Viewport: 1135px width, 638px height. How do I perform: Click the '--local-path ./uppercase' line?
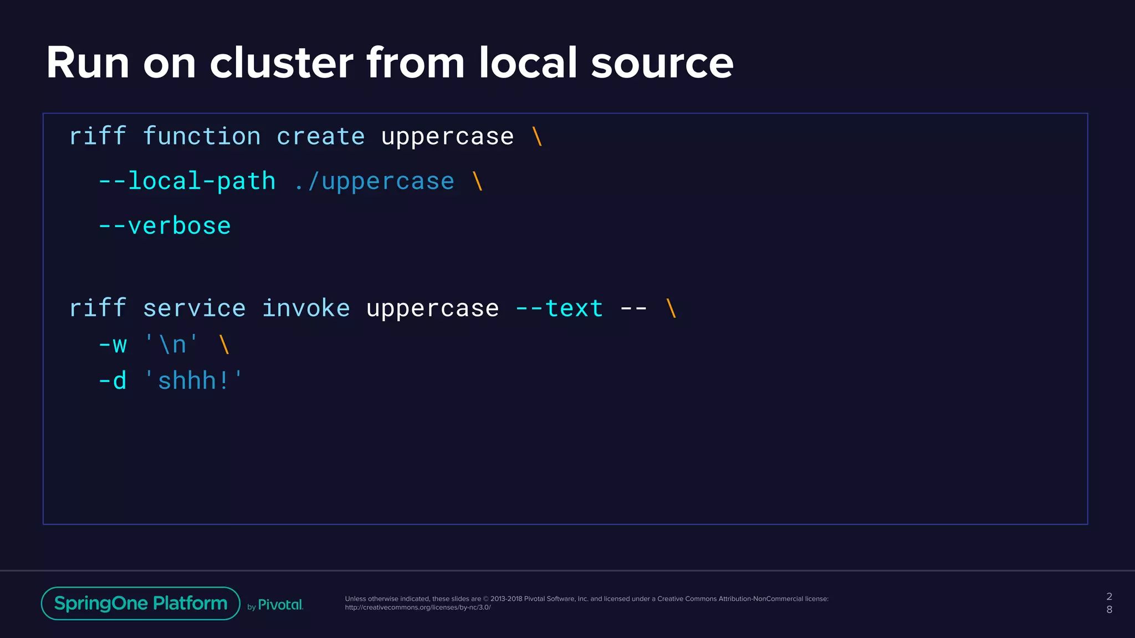tap(291, 181)
